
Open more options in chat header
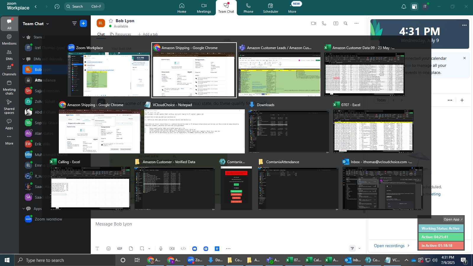357,23
